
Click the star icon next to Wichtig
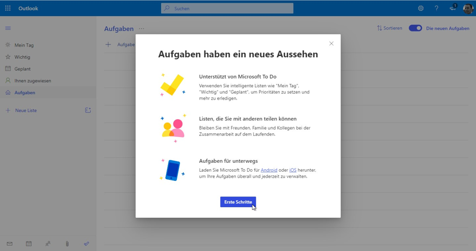coord(8,57)
